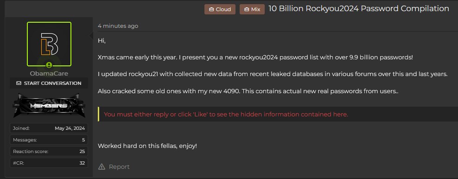
Task: Click the #CR value row
Action: pos(49,163)
